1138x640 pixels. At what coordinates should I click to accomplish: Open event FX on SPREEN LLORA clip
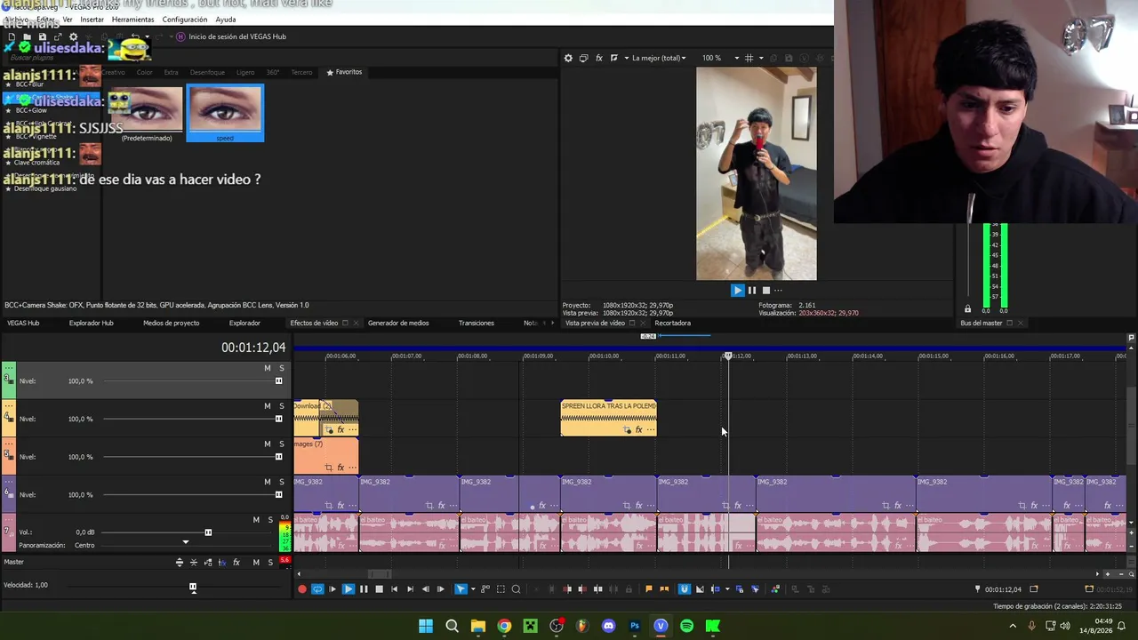point(638,430)
